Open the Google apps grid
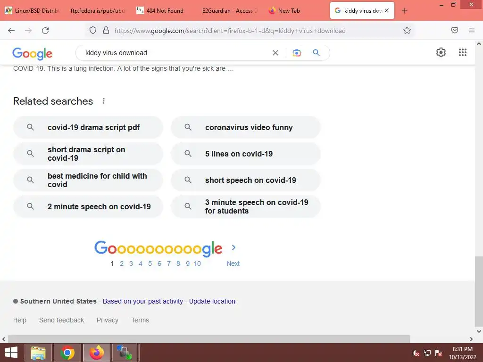Image resolution: width=483 pixels, height=362 pixels. [x=463, y=52]
